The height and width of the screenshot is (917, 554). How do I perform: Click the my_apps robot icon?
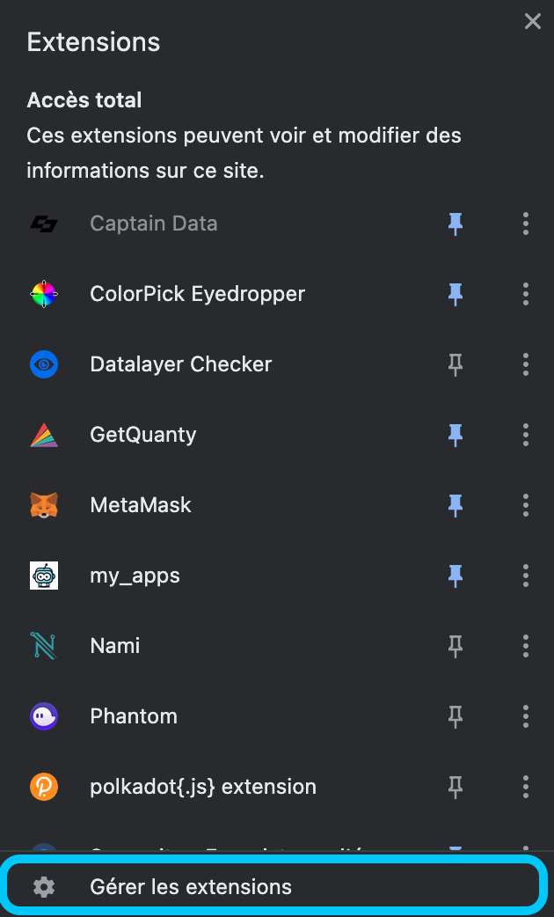coord(44,576)
